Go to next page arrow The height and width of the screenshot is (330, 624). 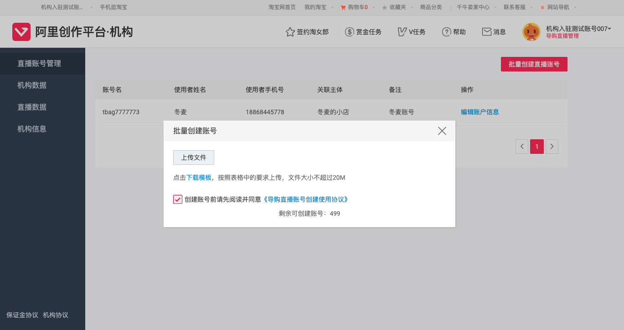click(552, 147)
